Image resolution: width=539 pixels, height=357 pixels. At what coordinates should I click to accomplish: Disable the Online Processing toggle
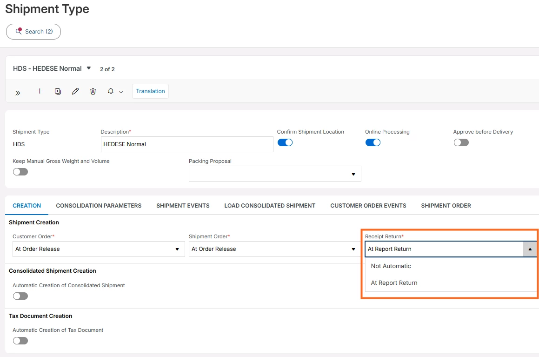point(373,142)
